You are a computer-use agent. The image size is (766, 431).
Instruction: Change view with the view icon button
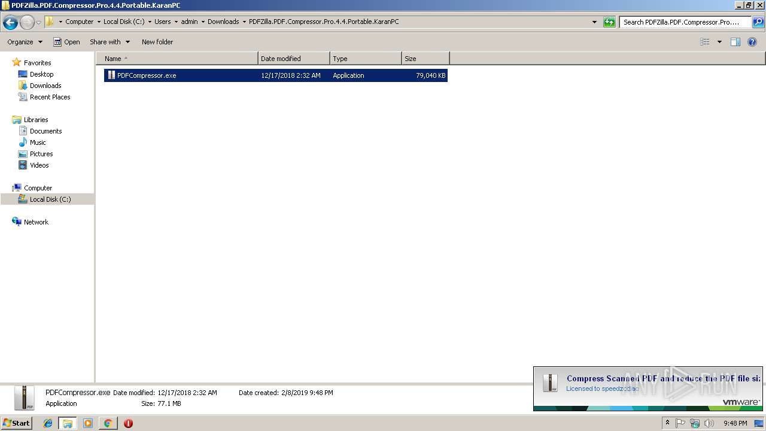(x=705, y=42)
